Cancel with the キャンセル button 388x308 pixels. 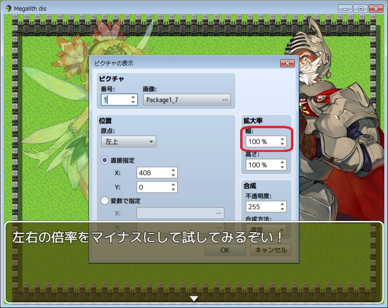click(271, 250)
